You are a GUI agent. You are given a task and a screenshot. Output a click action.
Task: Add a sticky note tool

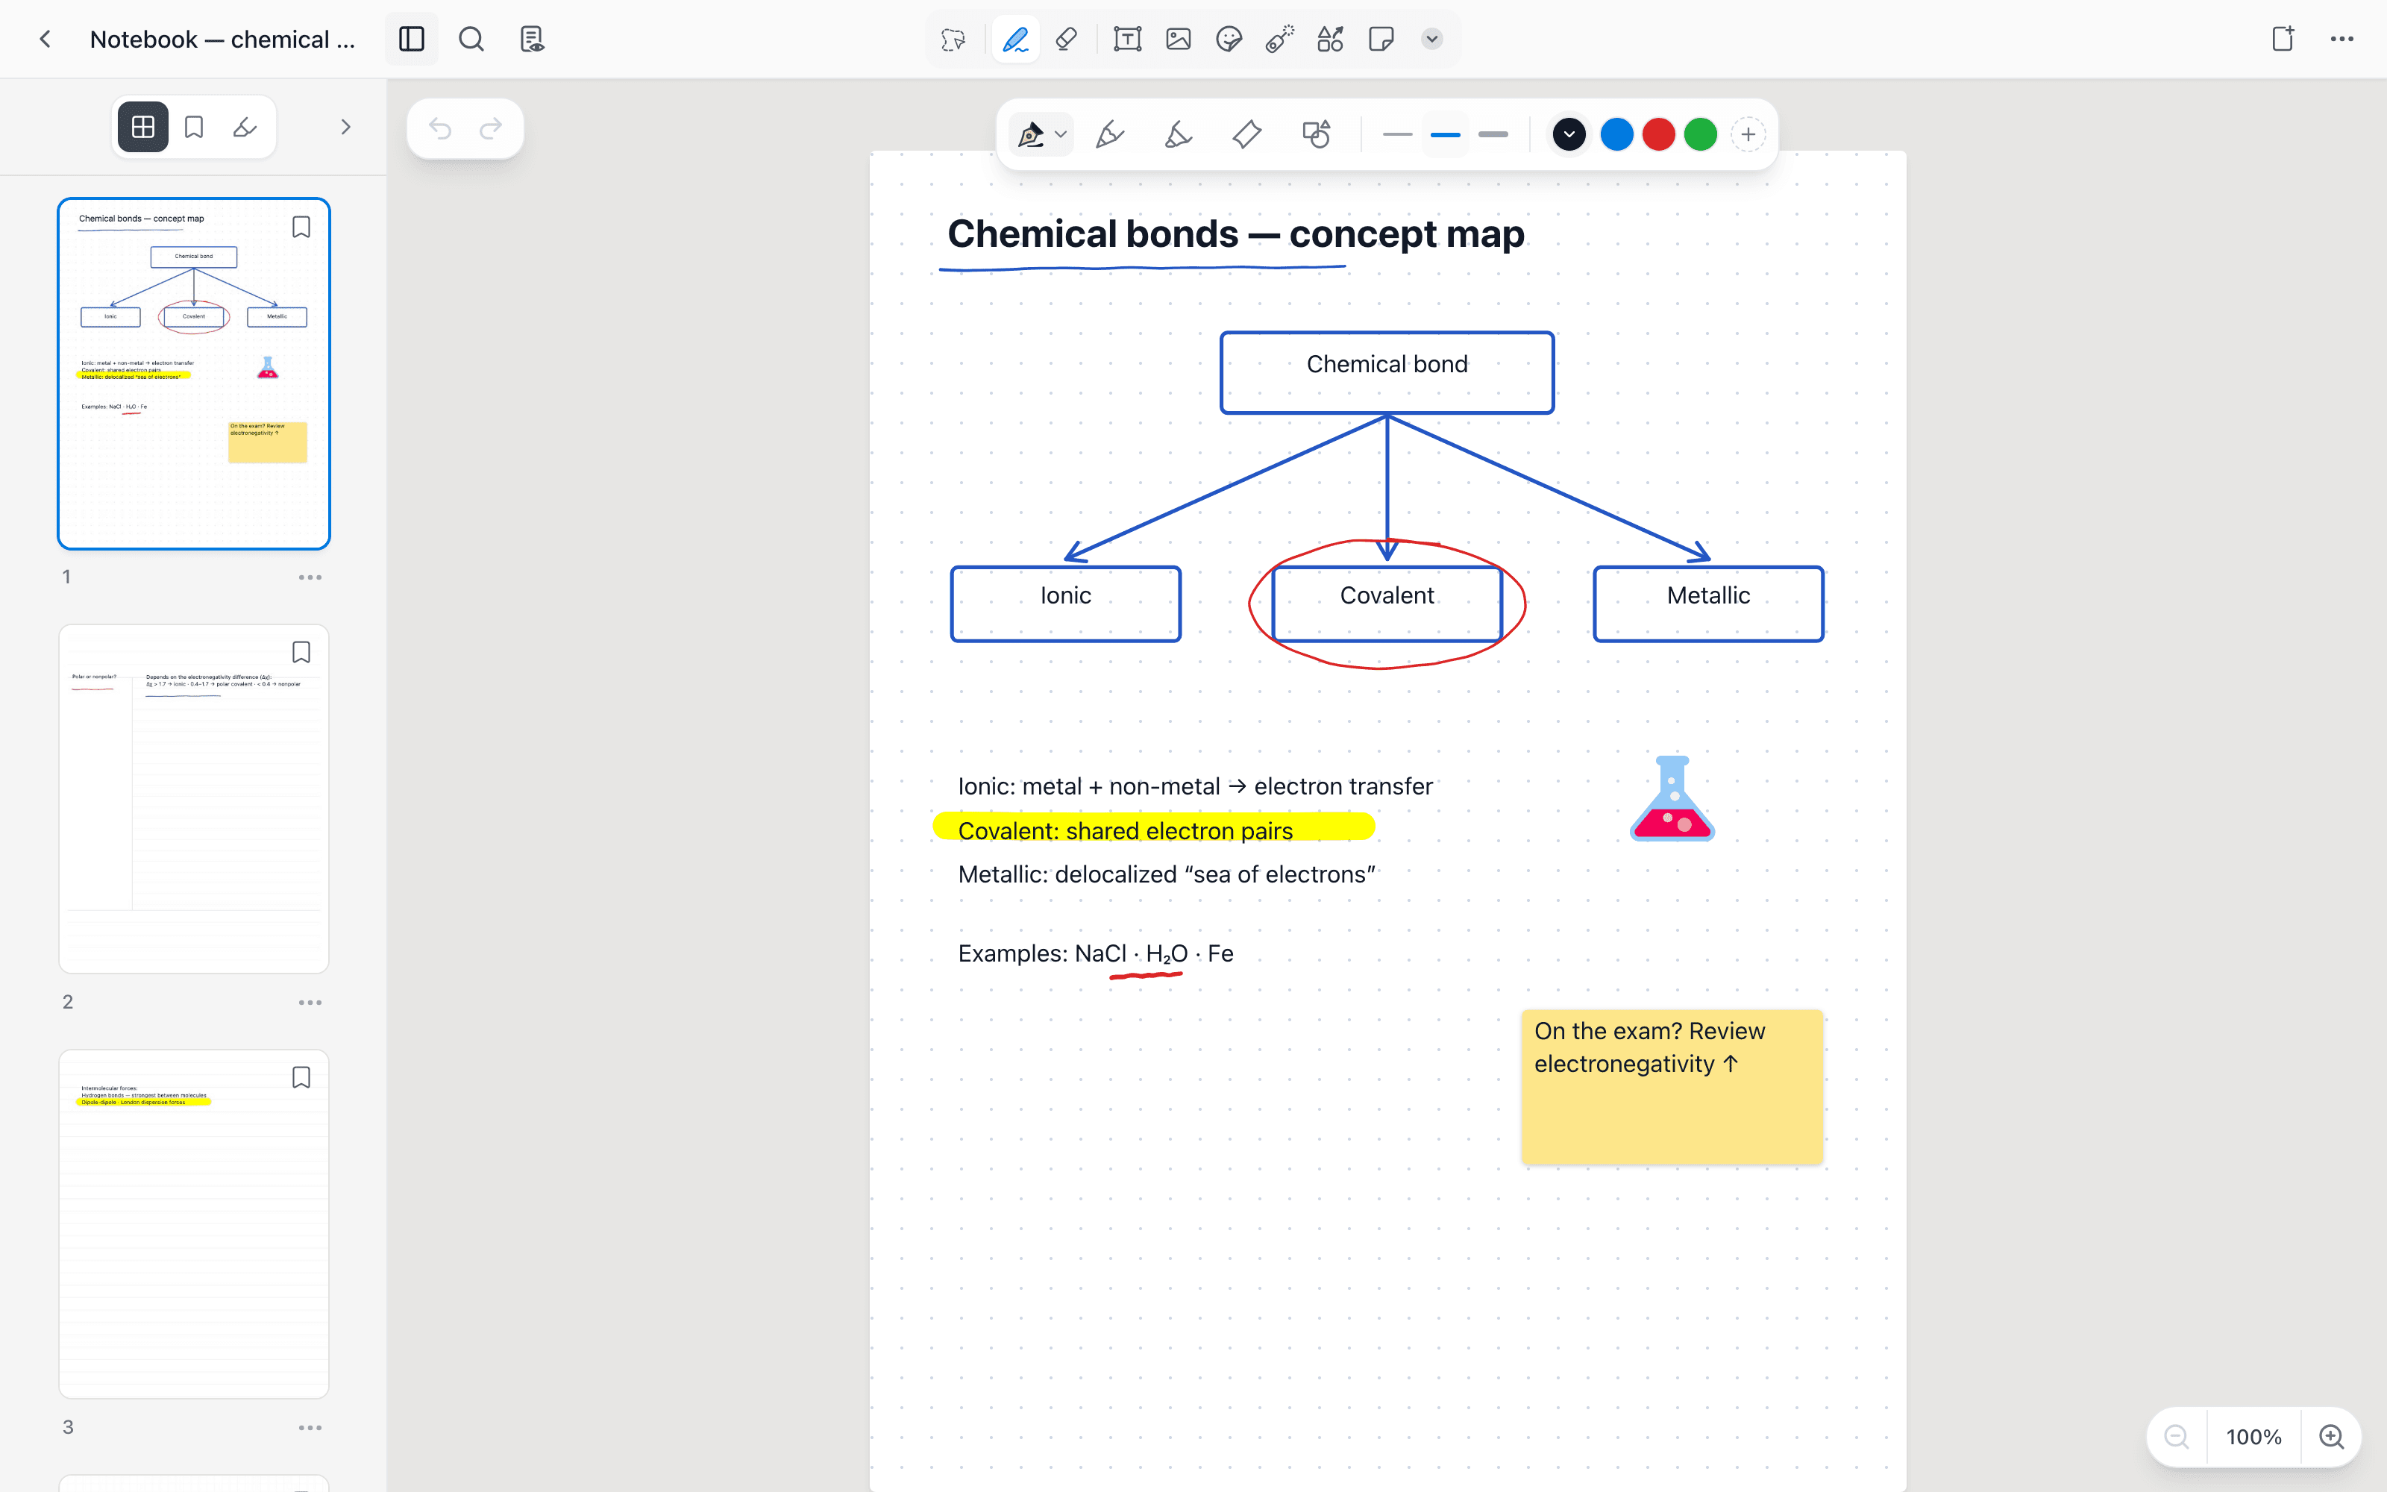(1381, 40)
